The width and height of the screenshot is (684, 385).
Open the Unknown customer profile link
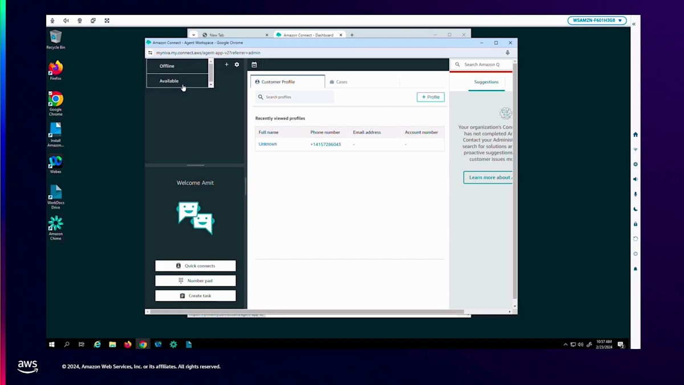pos(268,144)
